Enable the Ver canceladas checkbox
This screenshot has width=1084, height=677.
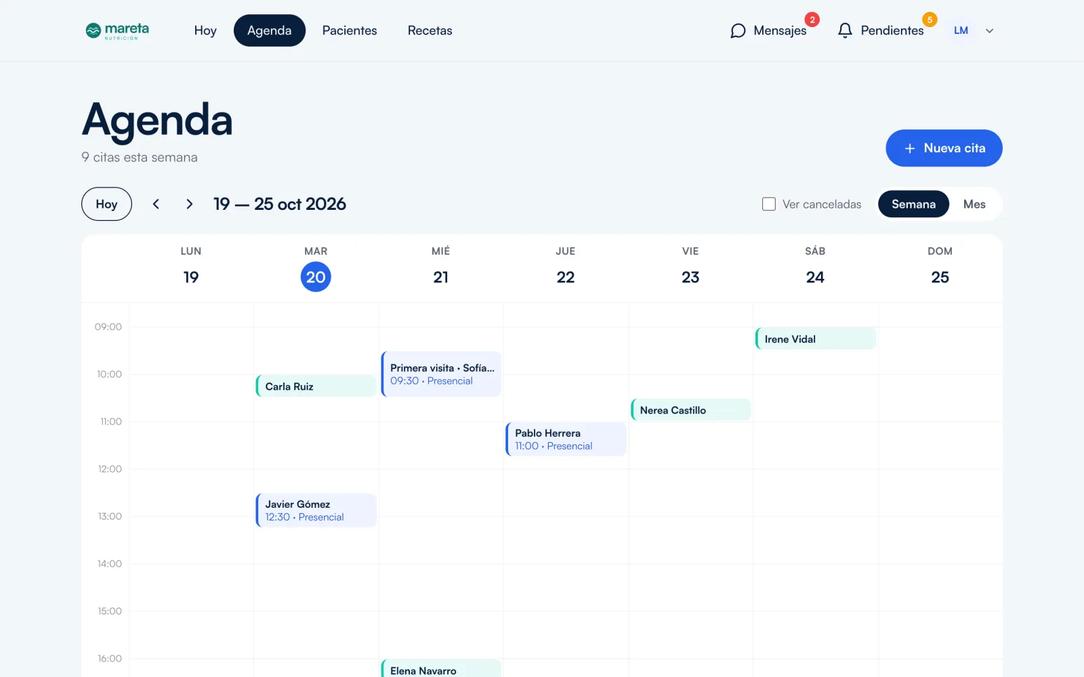click(x=769, y=204)
